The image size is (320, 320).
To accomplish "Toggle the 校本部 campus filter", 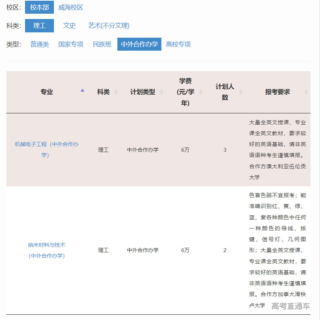I will point(39,7).
